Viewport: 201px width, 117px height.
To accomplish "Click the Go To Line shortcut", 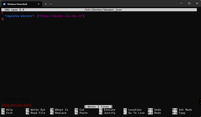I will click(x=134, y=113).
